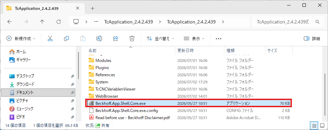Select the References folder name
Viewport: 328px width, 130px height.
pos(105,75)
